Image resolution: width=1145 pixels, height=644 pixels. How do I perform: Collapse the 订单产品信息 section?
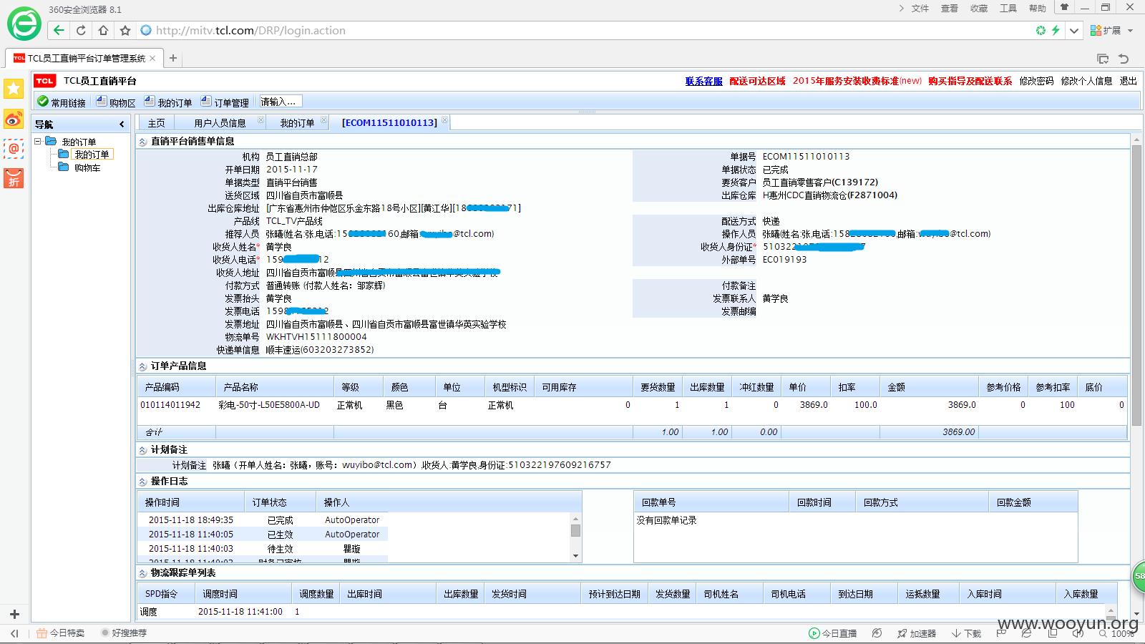coord(142,366)
